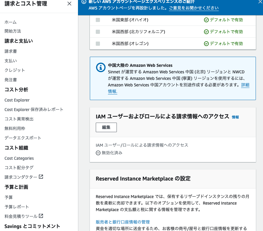The width and height of the screenshot is (263, 231).
Task: Open 請求書 page from sidebar
Action: [11, 51]
